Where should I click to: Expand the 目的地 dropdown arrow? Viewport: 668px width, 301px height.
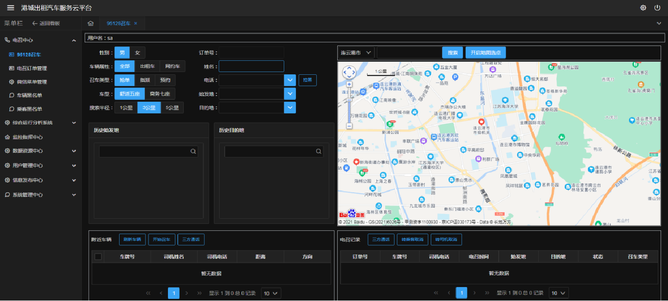pos(290,108)
